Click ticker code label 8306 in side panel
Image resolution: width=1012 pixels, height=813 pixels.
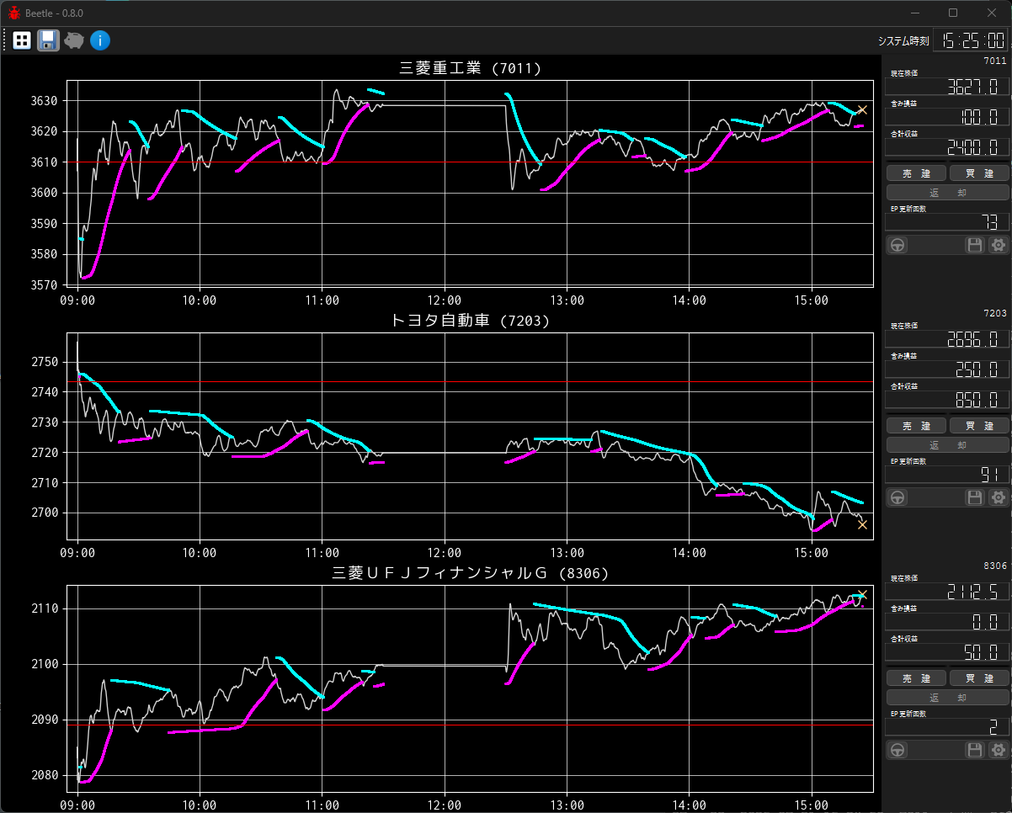994,566
